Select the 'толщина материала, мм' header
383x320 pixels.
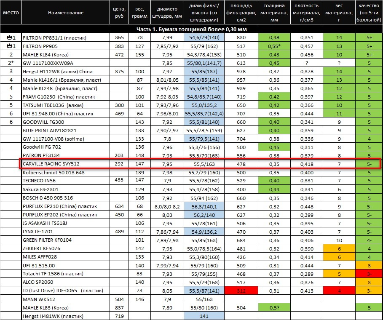click(x=274, y=13)
